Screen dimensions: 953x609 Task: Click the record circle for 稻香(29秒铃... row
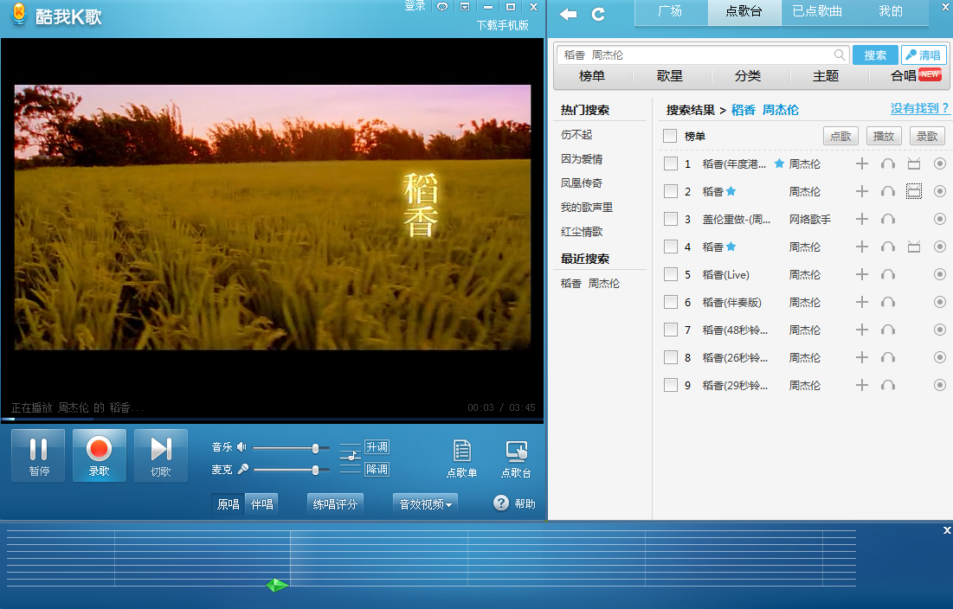point(940,385)
